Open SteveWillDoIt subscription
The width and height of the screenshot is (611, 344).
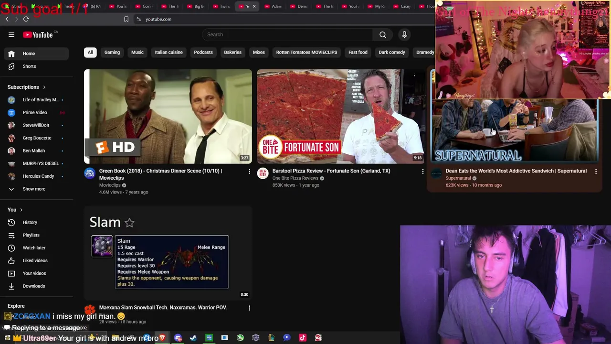pyautogui.click(x=36, y=125)
